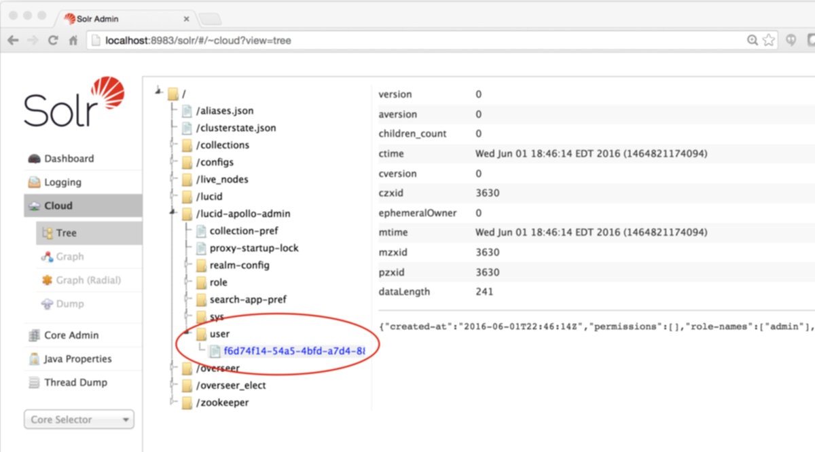Click the Logging icon
This screenshot has width=815, height=452.
[34, 183]
